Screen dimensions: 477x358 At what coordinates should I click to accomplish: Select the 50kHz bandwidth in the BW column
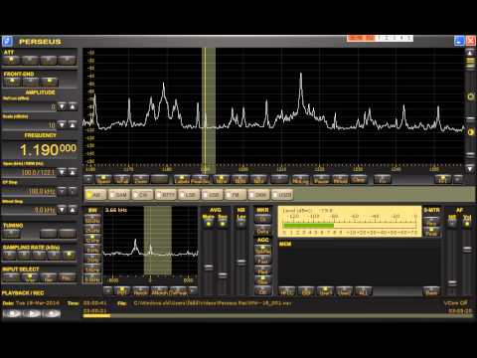(92, 220)
